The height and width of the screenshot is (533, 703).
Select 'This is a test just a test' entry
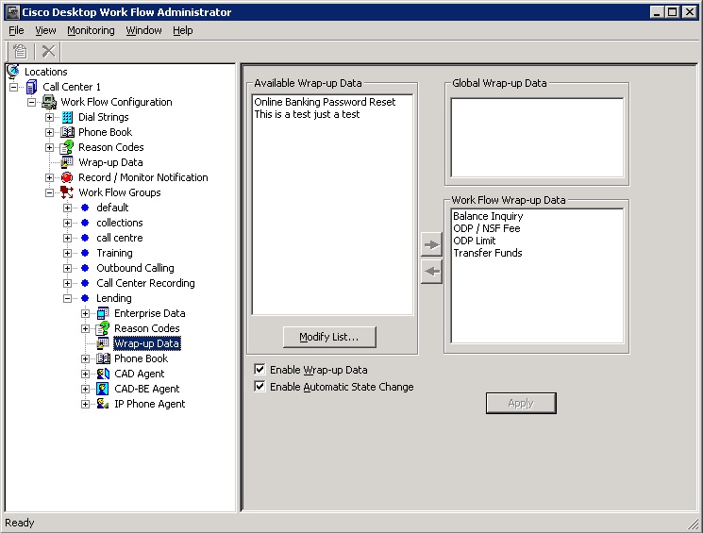click(x=307, y=114)
